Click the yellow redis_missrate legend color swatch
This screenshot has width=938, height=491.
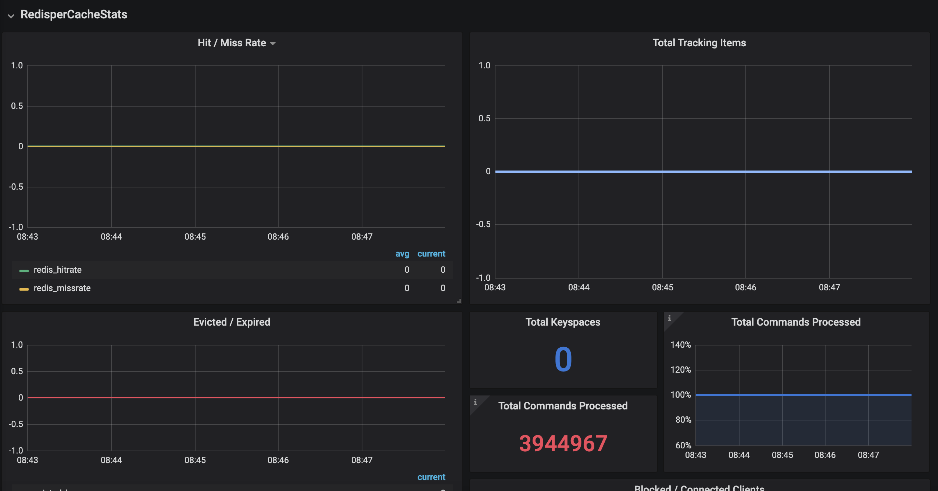[x=24, y=289]
